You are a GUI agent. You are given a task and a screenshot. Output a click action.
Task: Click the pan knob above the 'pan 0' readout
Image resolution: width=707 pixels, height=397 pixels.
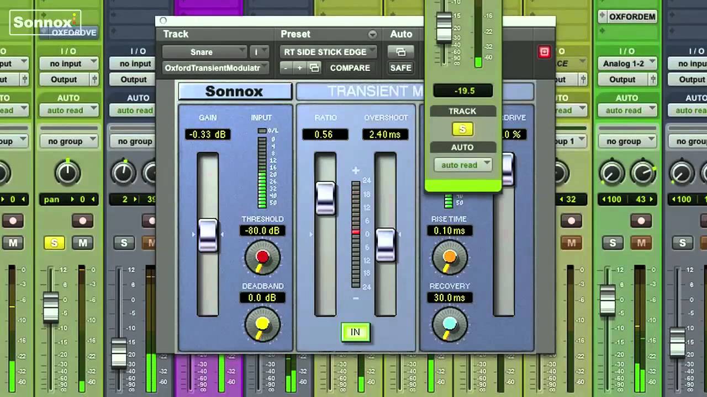tap(67, 172)
